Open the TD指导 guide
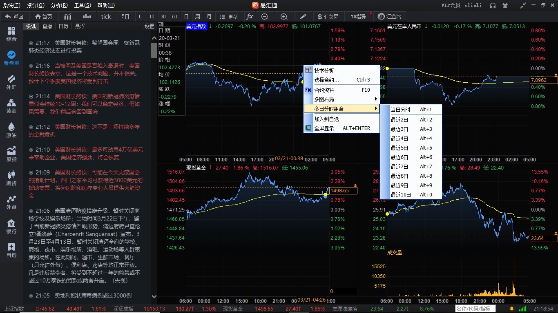 (x=358, y=17)
